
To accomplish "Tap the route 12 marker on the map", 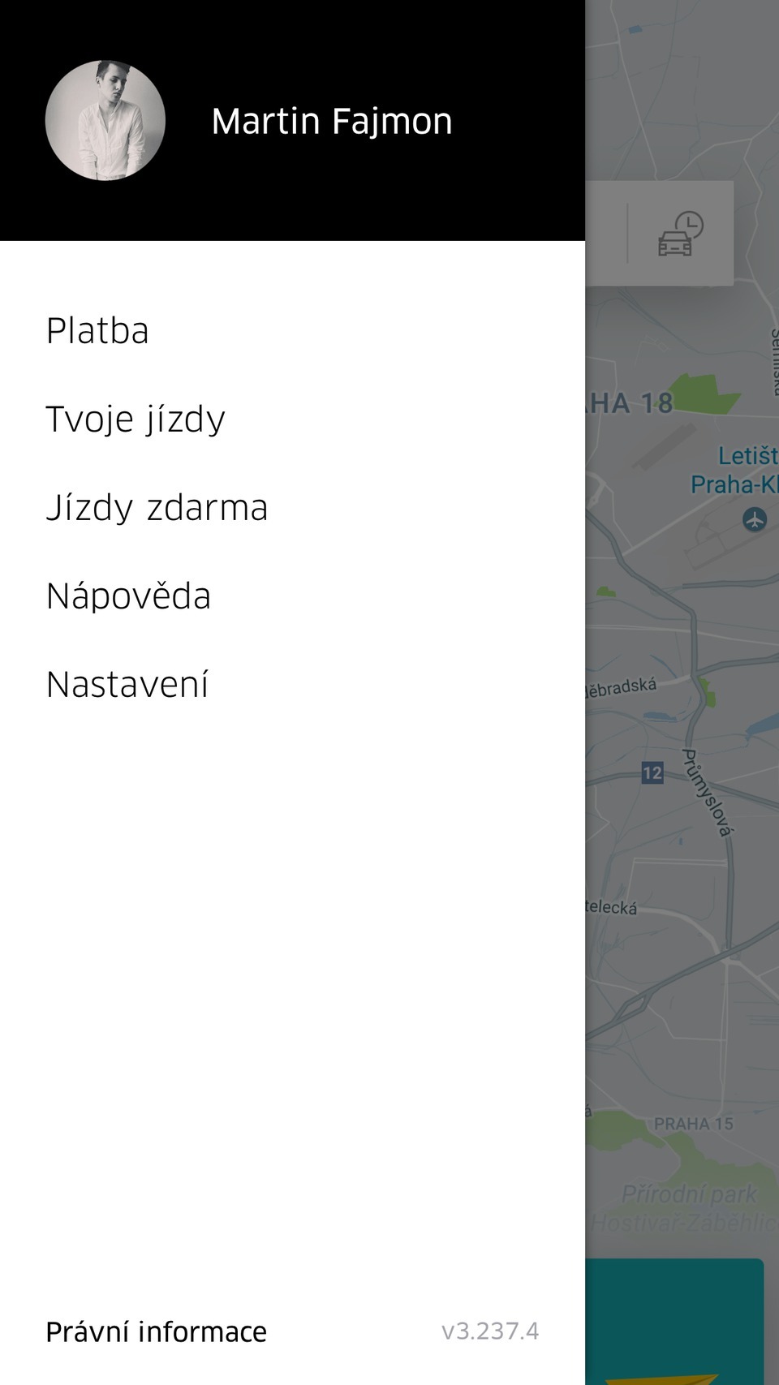I will (x=653, y=772).
